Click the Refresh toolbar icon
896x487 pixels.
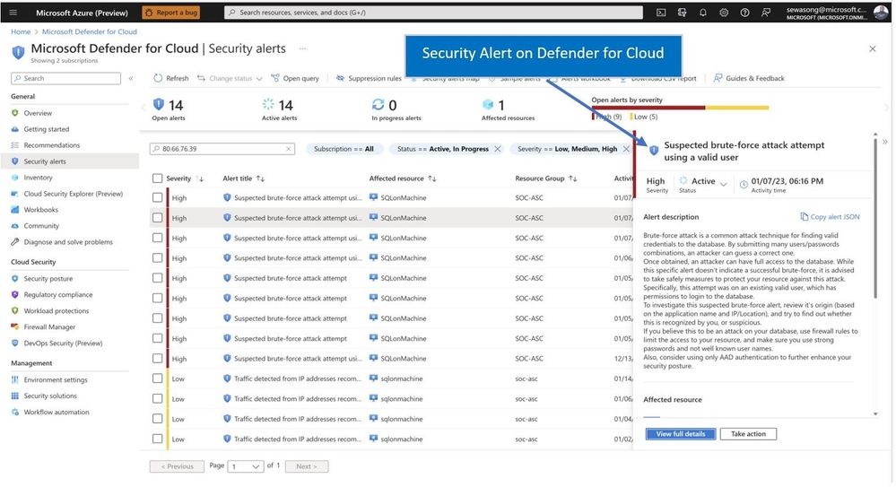click(158, 78)
